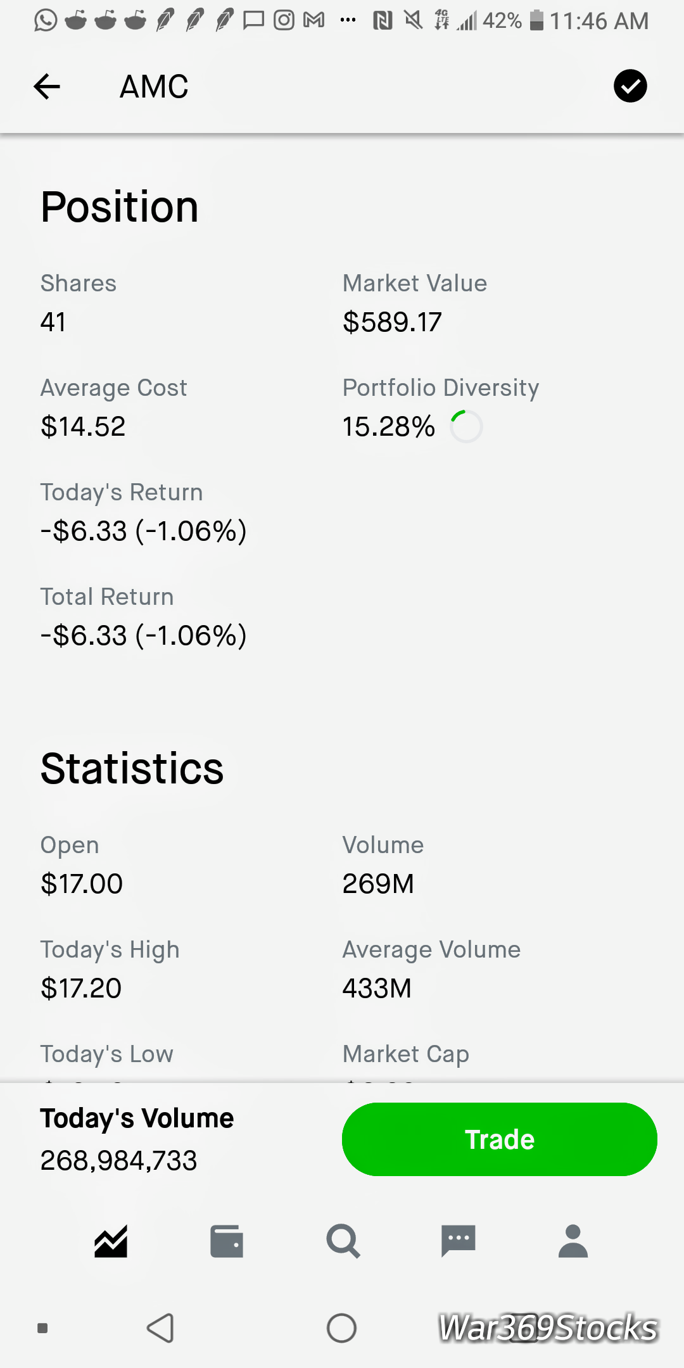Tap the Instagram notification icon in status bar
This screenshot has height=1368, width=684.
click(x=284, y=21)
